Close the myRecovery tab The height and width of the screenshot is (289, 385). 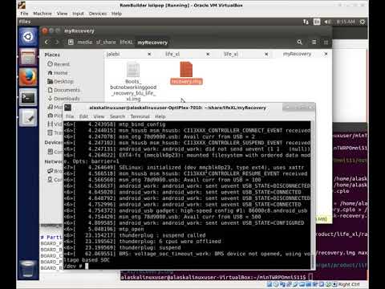point(326,54)
